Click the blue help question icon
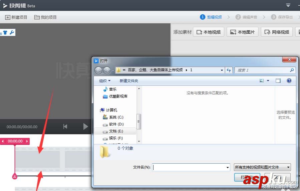 (289, 81)
